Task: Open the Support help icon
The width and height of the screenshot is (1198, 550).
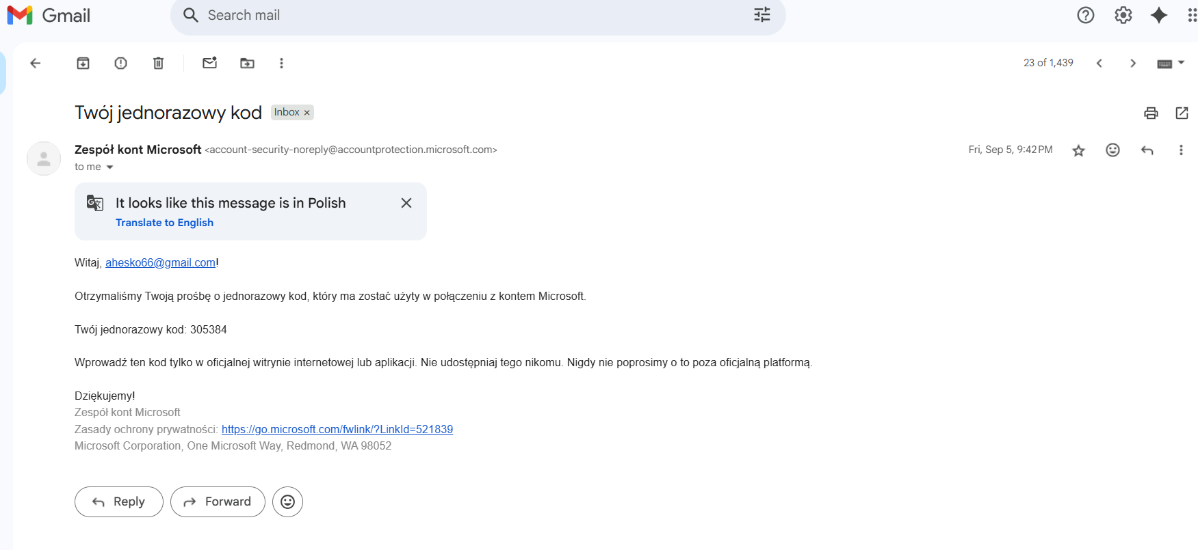Action: [1086, 15]
